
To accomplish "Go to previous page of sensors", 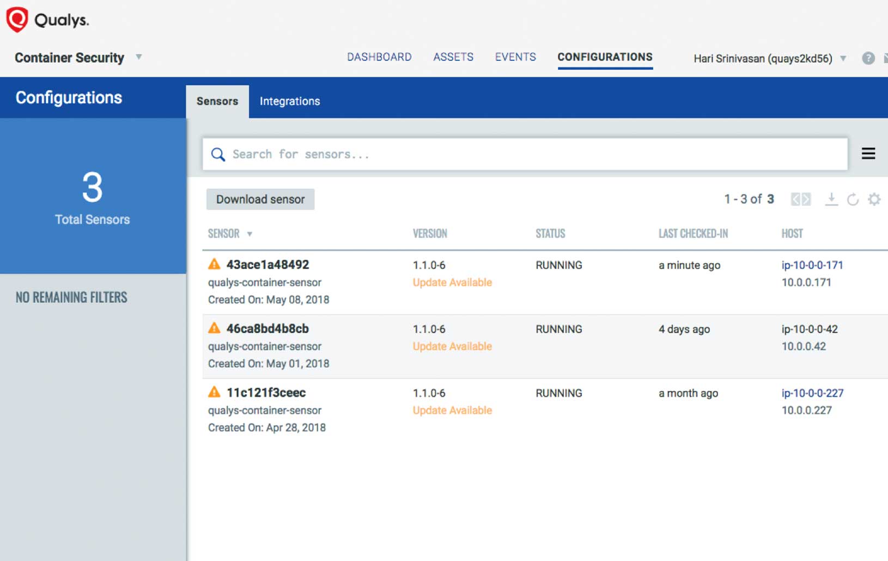I will tap(795, 199).
